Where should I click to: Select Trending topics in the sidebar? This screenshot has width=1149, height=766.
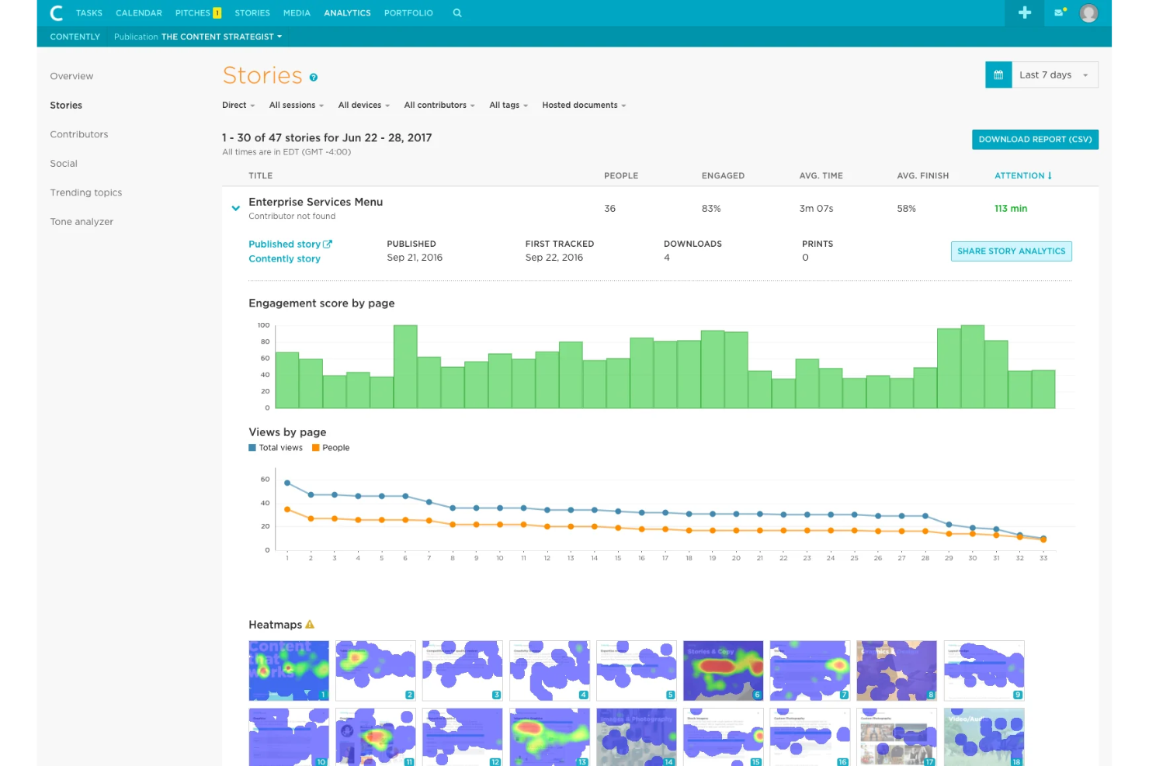click(85, 192)
